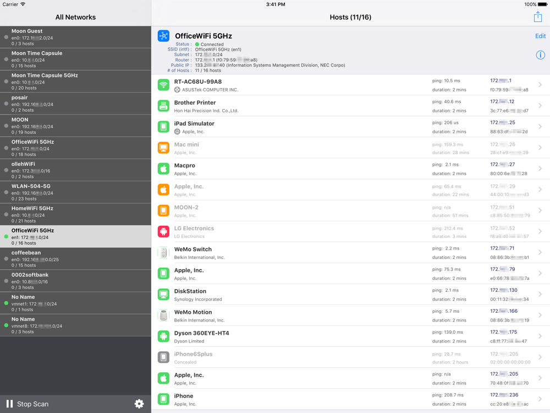The width and height of the screenshot is (550, 413).
Task: Click duration 2 hours on iPhone6Splus row
Action: click(450, 362)
